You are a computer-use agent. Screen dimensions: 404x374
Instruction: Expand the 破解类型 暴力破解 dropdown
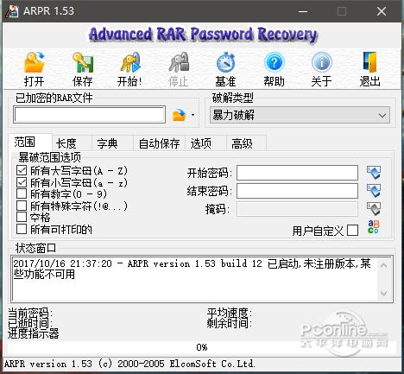coord(300,115)
